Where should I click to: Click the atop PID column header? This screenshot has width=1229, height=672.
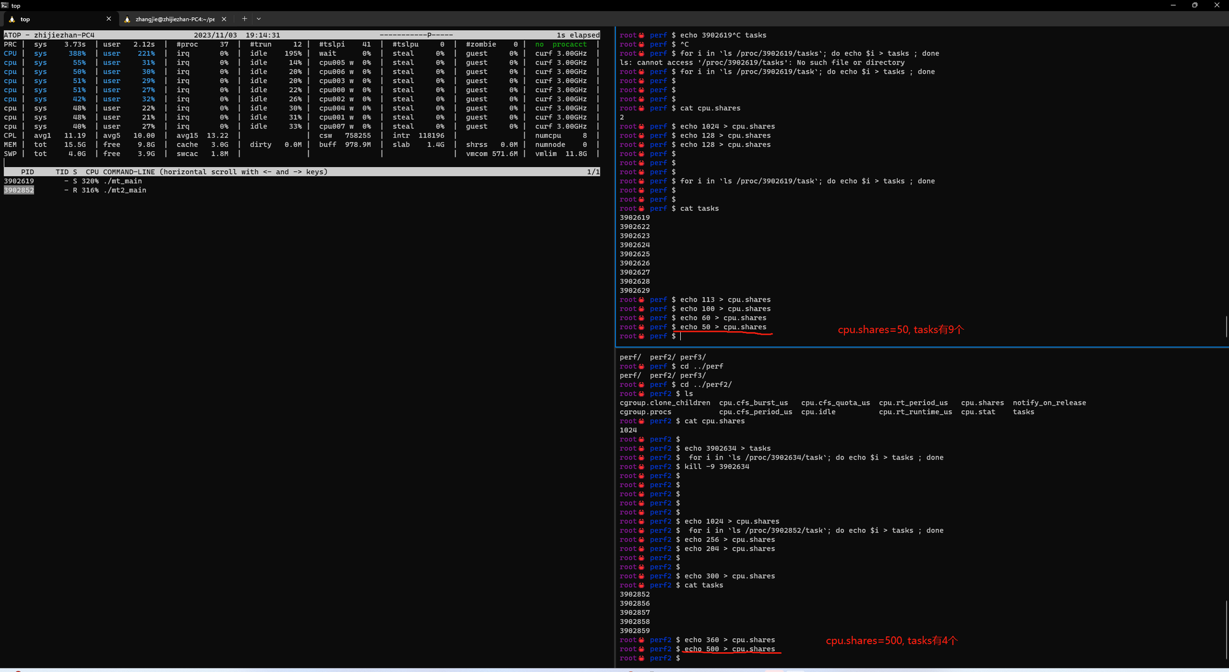tap(28, 172)
